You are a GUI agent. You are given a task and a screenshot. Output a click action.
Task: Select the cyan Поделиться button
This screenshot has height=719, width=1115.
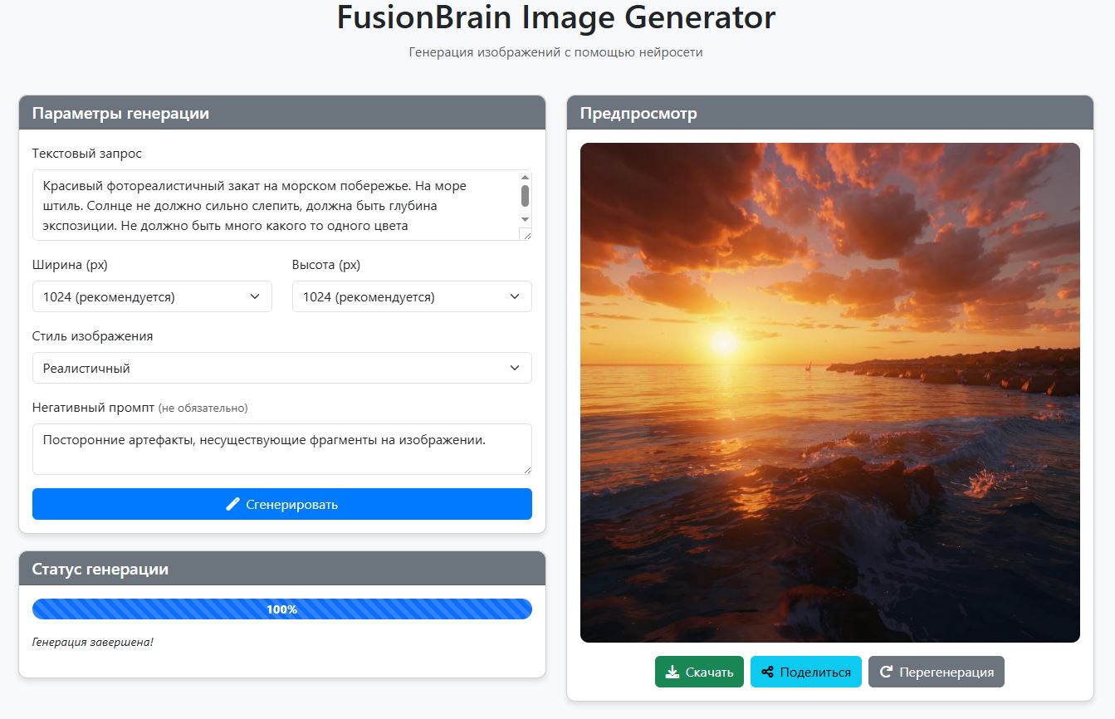[805, 672]
